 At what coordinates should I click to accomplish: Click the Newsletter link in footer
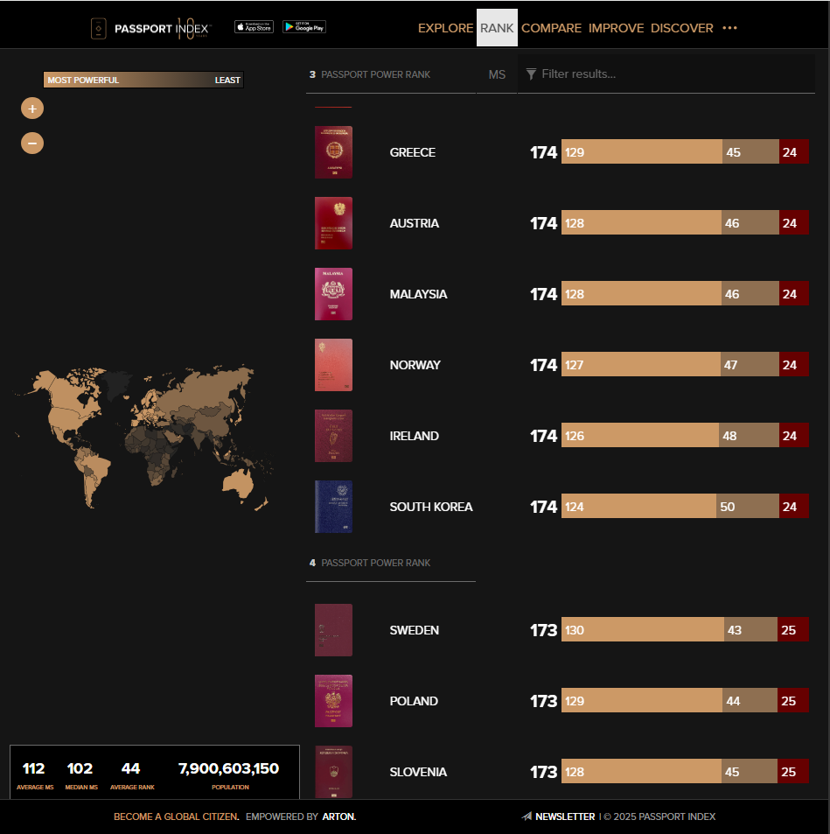(x=564, y=816)
